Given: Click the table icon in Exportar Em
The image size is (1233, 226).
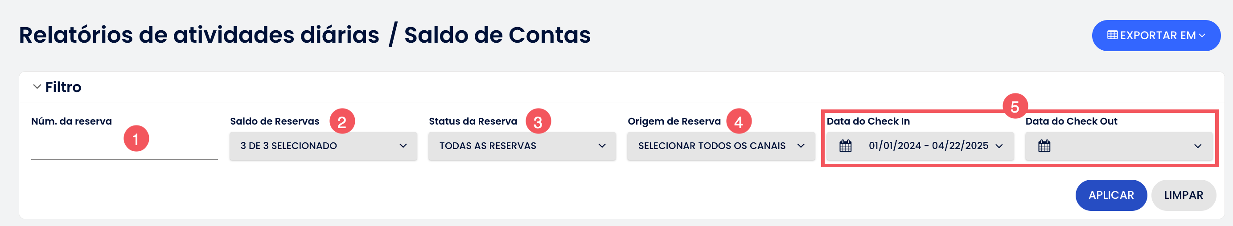Looking at the screenshot, I should (x=1113, y=35).
